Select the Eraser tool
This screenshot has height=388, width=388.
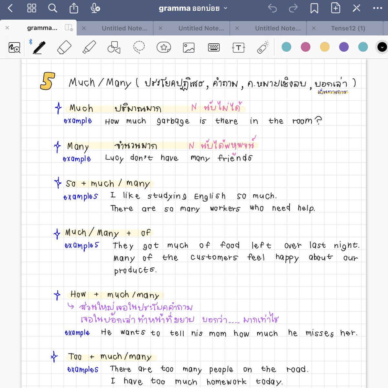(64, 47)
